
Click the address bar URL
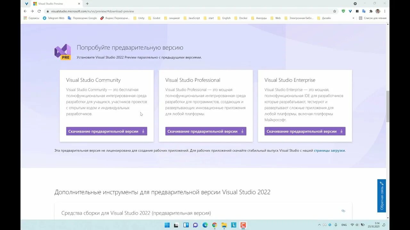pyautogui.click(x=92, y=11)
